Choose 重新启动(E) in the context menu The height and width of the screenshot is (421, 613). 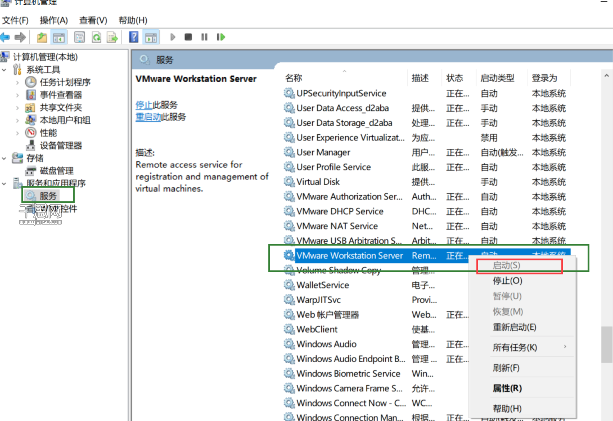(x=522, y=327)
